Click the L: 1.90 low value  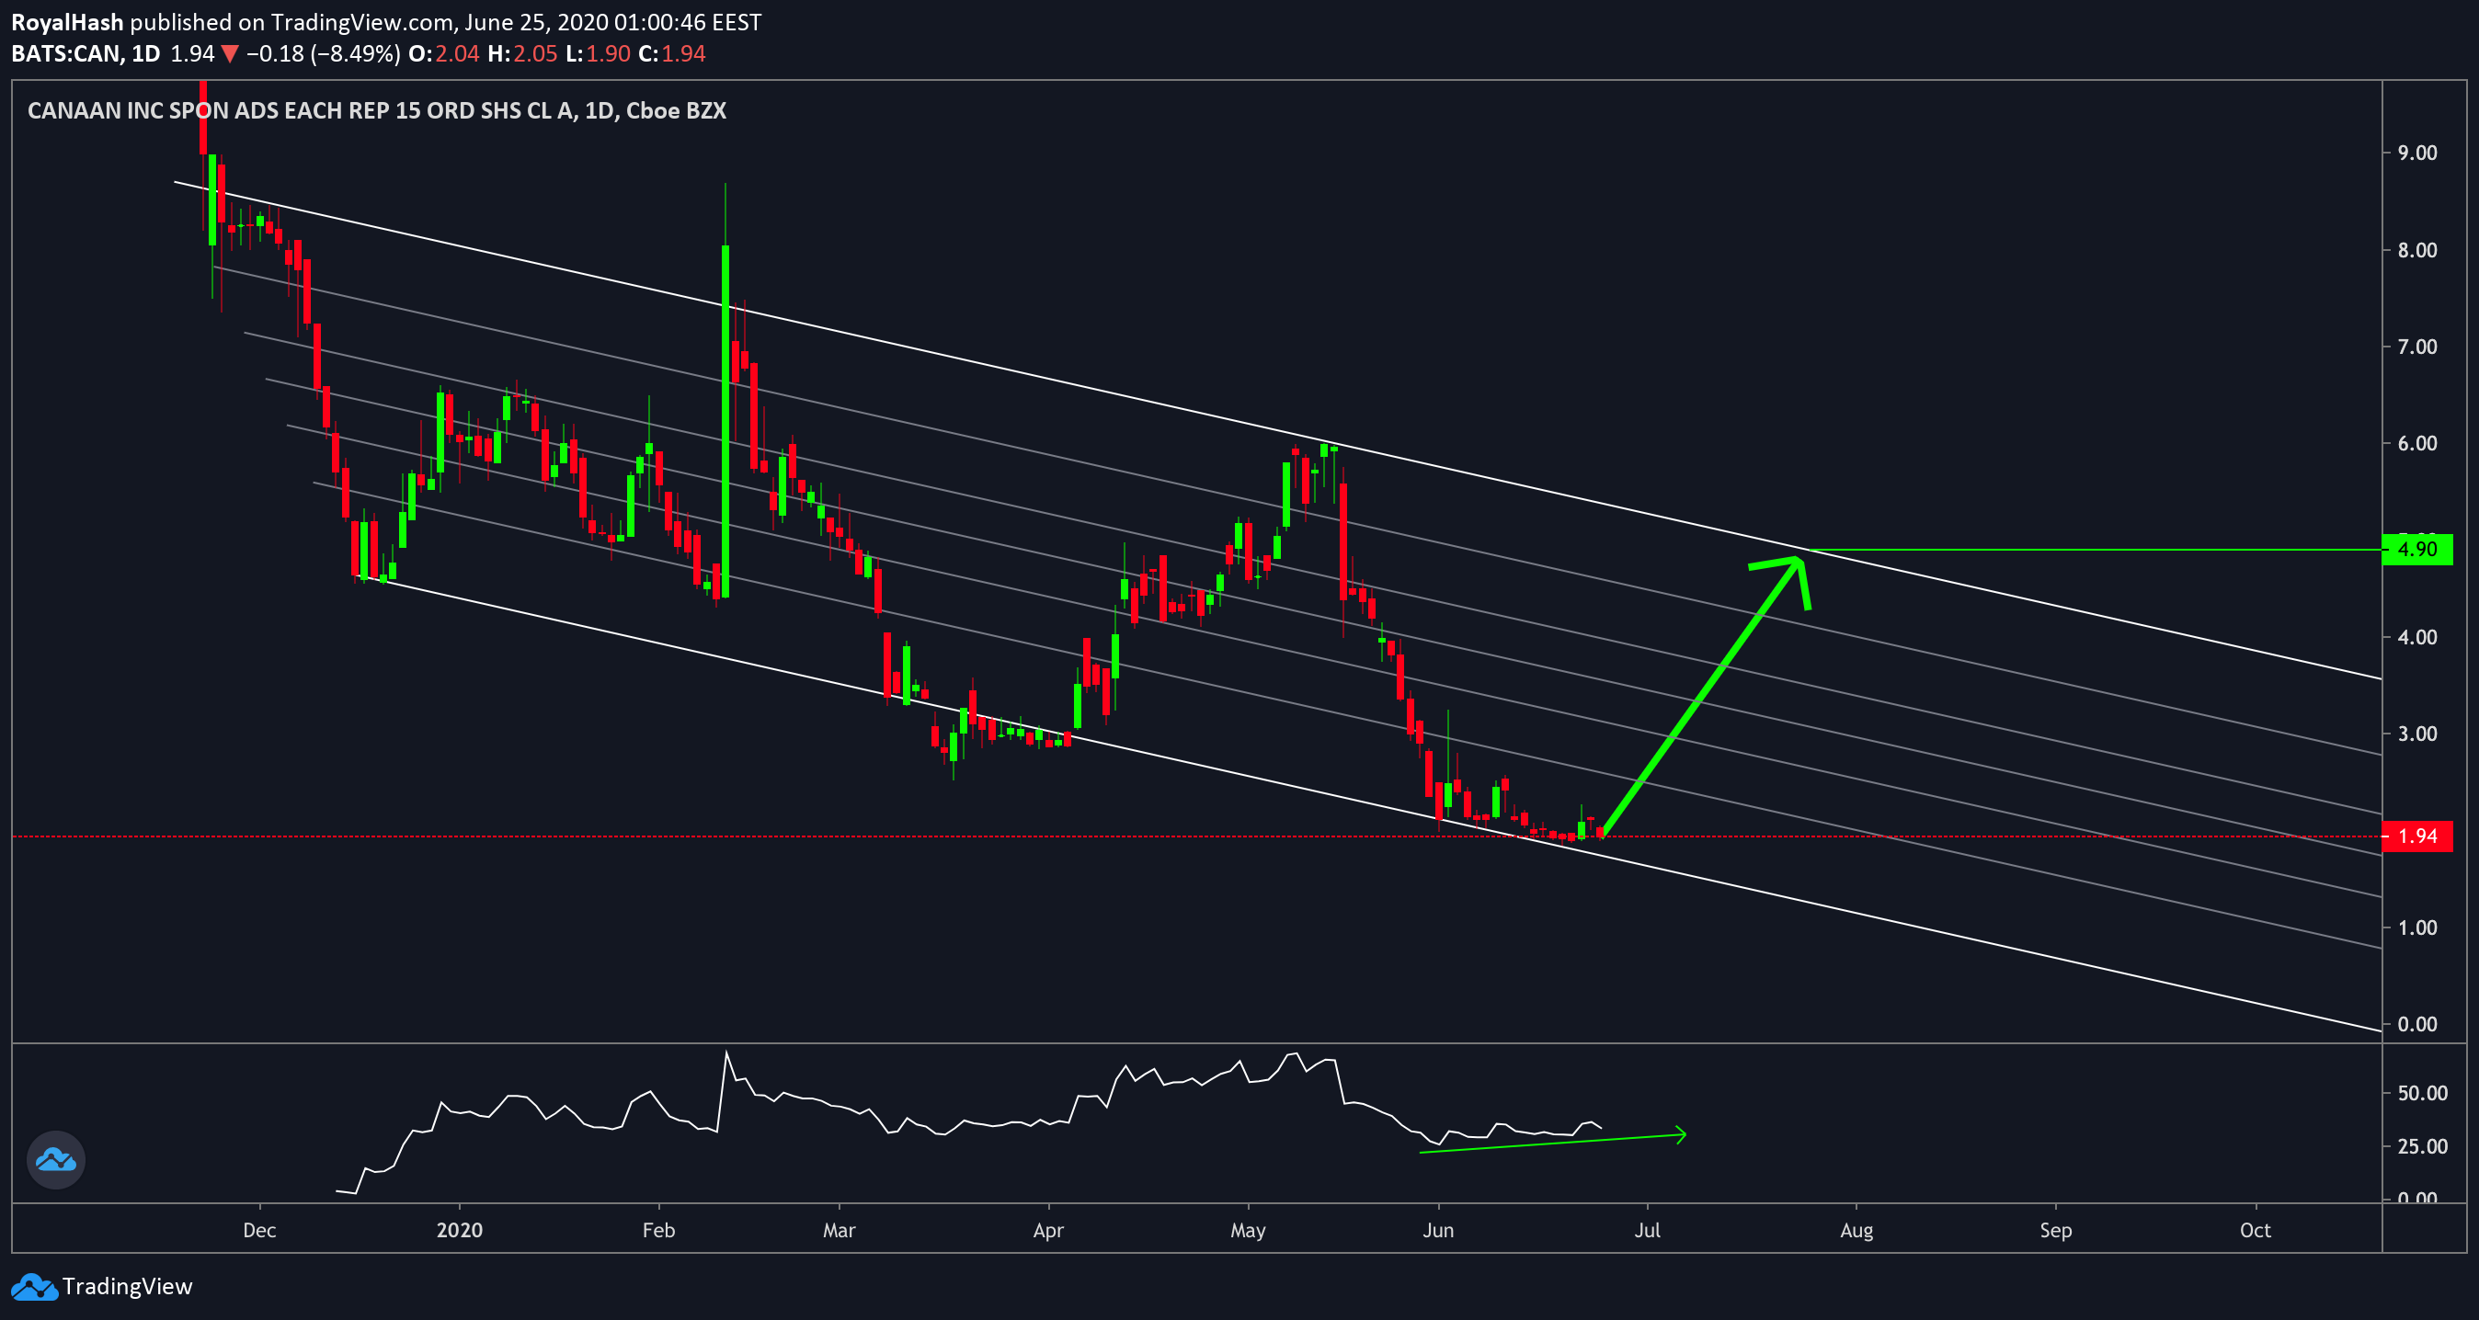(598, 54)
